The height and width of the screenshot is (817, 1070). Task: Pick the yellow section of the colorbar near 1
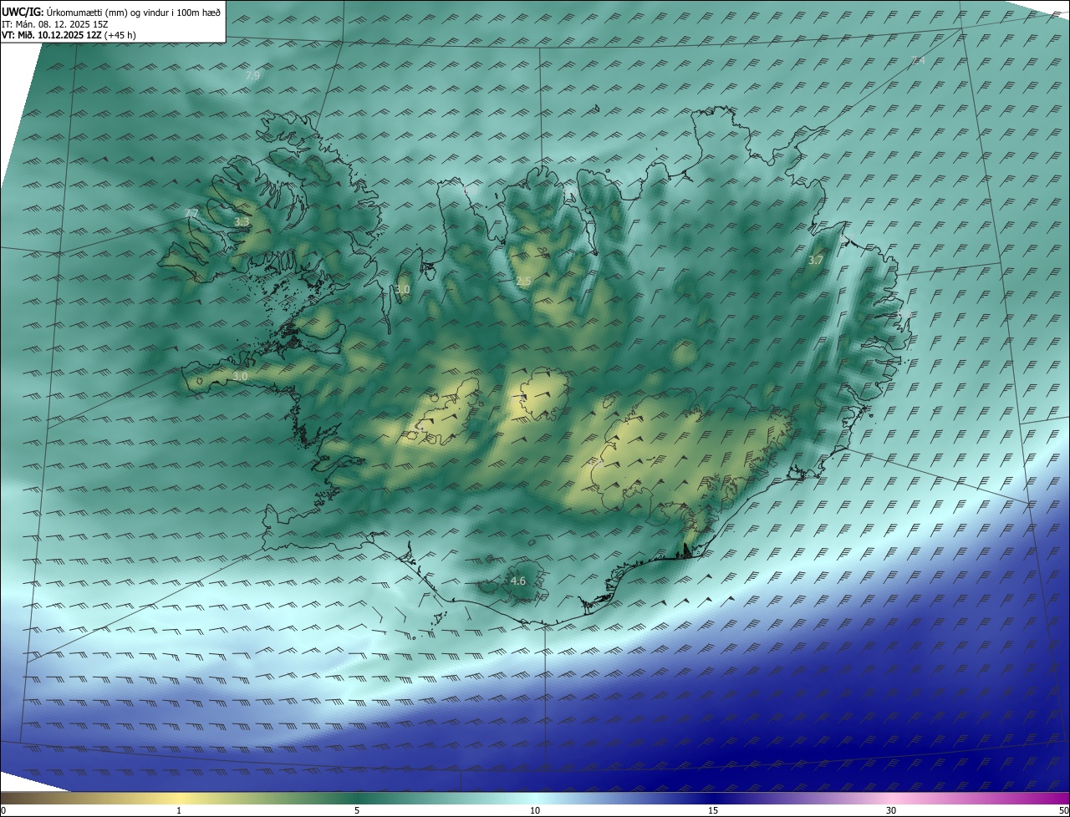pyautogui.click(x=179, y=798)
